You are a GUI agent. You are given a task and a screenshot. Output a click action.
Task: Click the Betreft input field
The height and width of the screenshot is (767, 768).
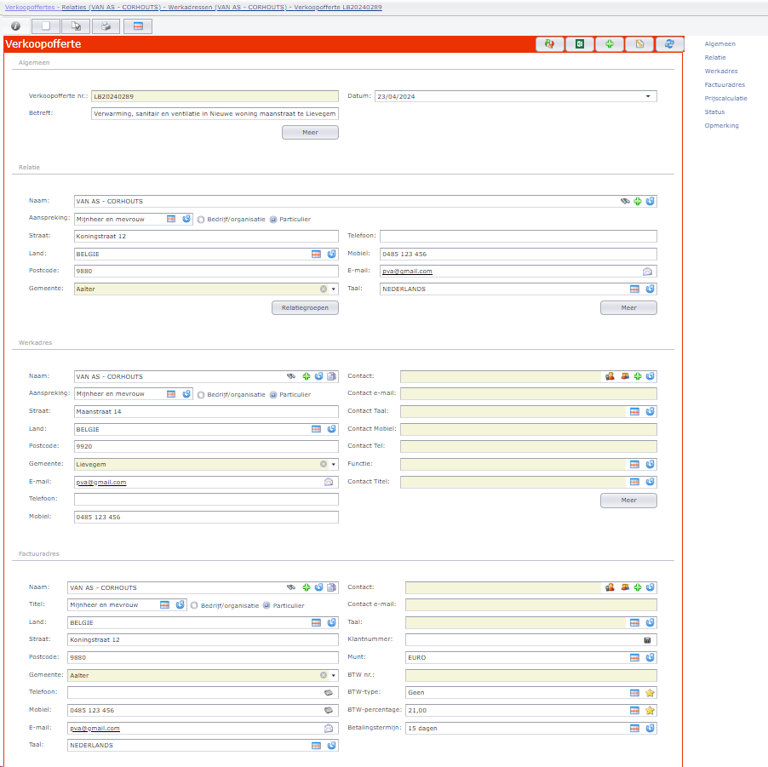(x=215, y=113)
